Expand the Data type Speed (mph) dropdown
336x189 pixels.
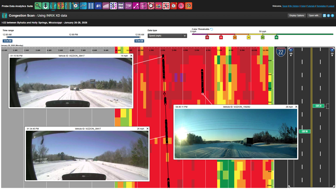(x=167, y=36)
